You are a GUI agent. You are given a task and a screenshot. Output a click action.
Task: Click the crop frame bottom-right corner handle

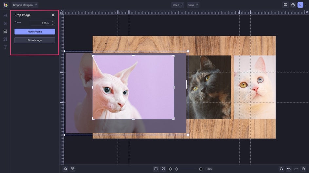(173, 119)
